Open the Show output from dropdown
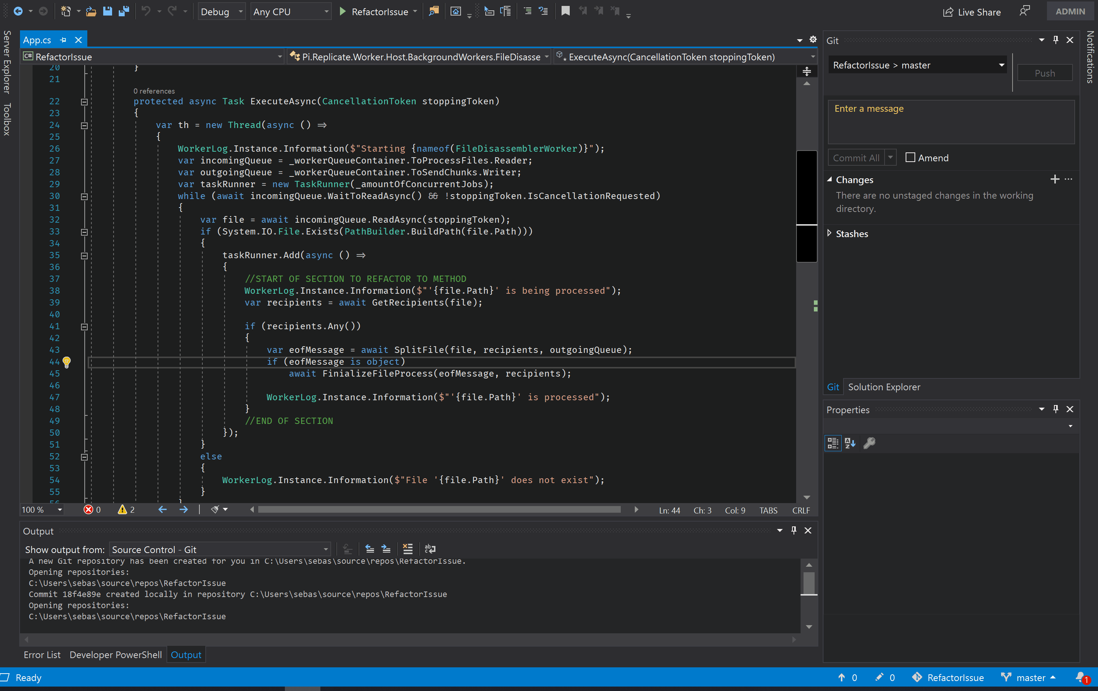1098x691 pixels. (x=220, y=549)
